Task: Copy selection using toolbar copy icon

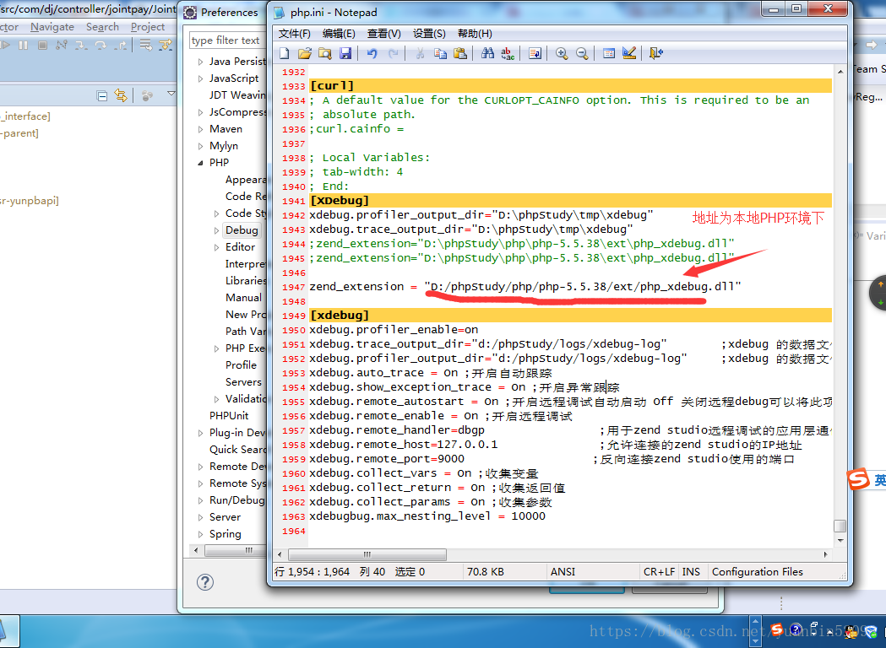Action: [440, 53]
